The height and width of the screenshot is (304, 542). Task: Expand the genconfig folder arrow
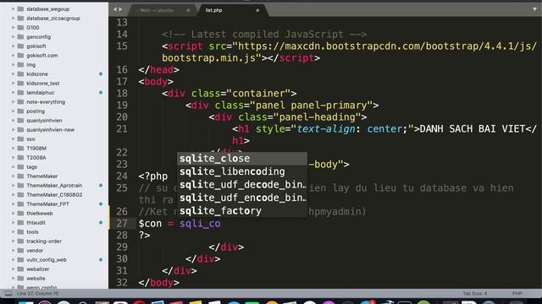pyautogui.click(x=14, y=37)
